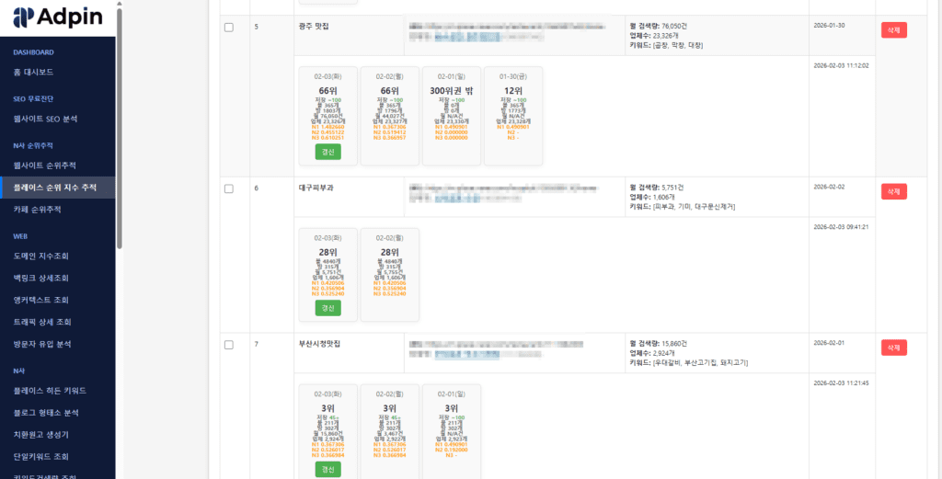Viewport: 942px width, 479px height.
Task: Delete the 광주 맛집 entry with 삭제
Action: (x=893, y=30)
